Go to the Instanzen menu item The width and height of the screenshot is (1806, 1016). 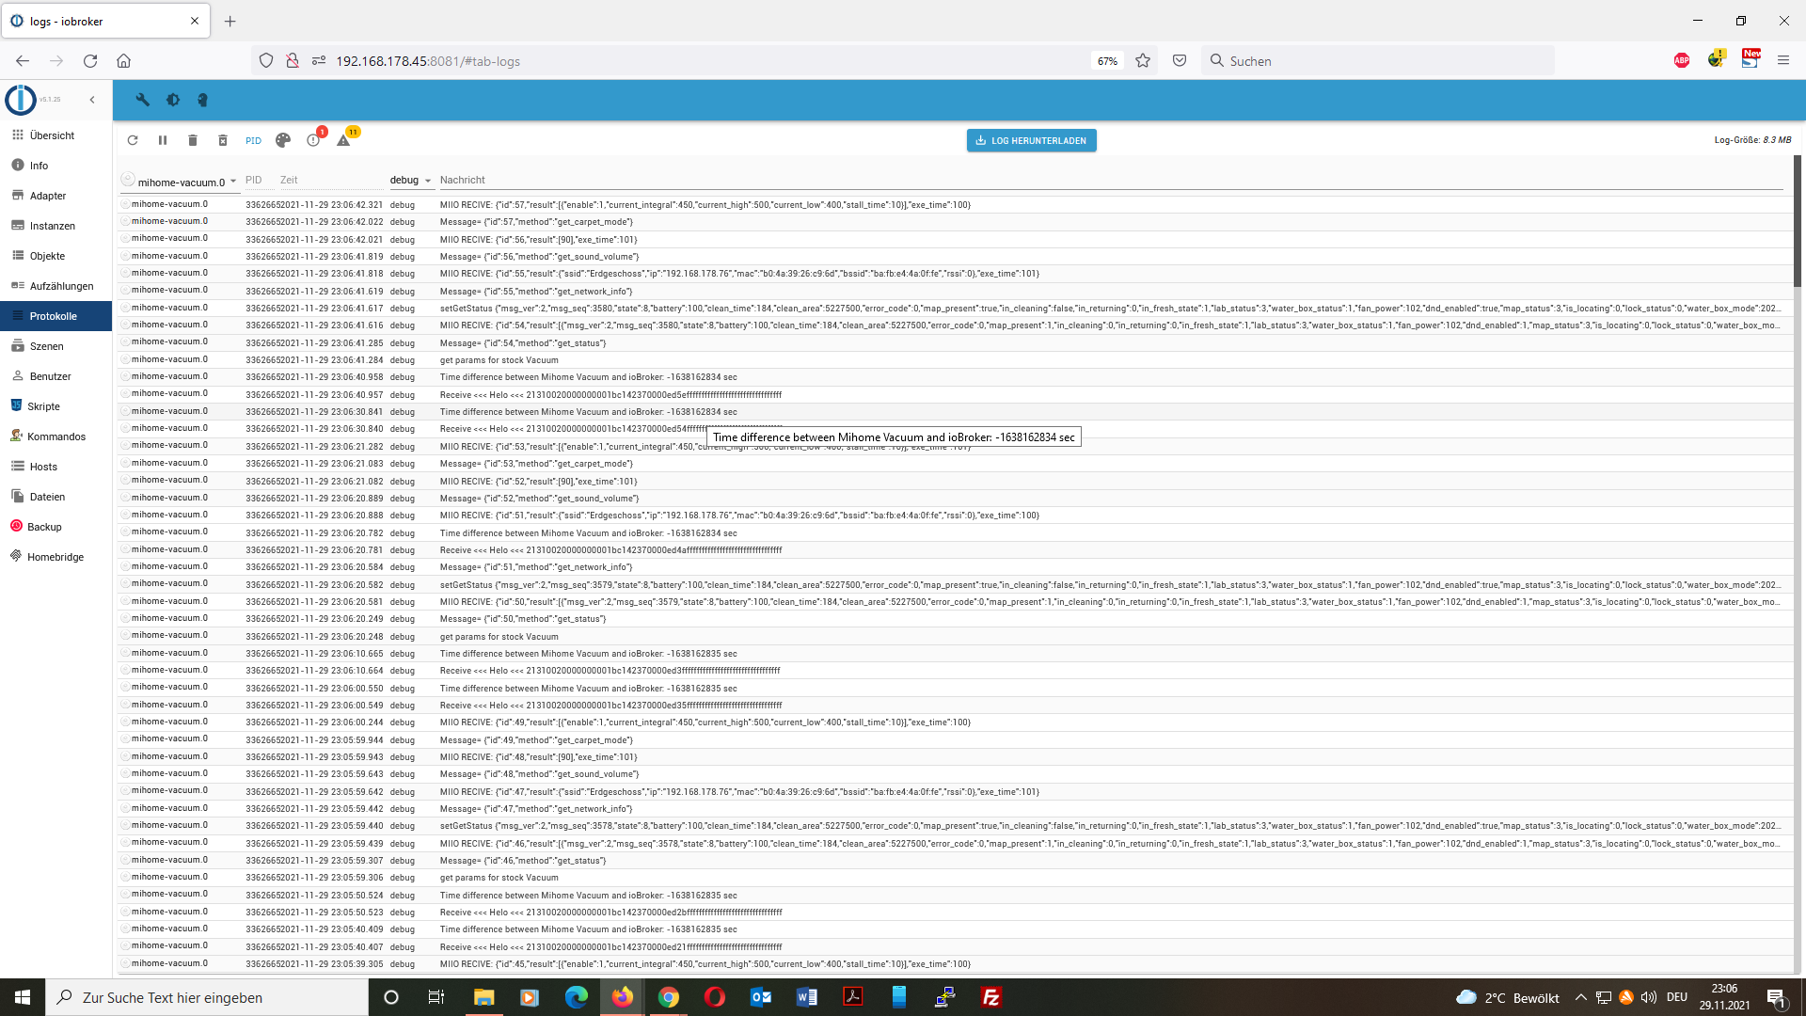click(52, 226)
